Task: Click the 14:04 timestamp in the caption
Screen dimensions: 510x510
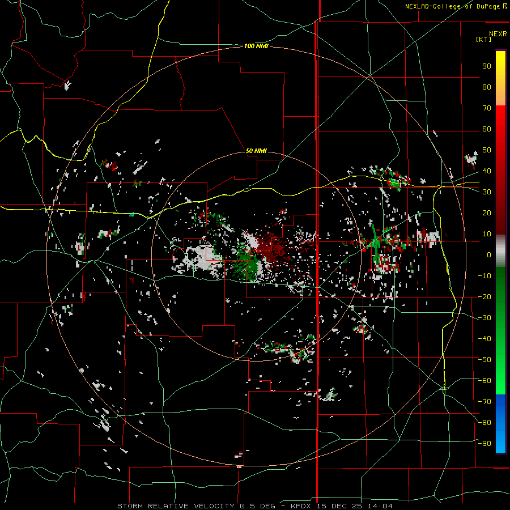Action: pyautogui.click(x=380, y=506)
